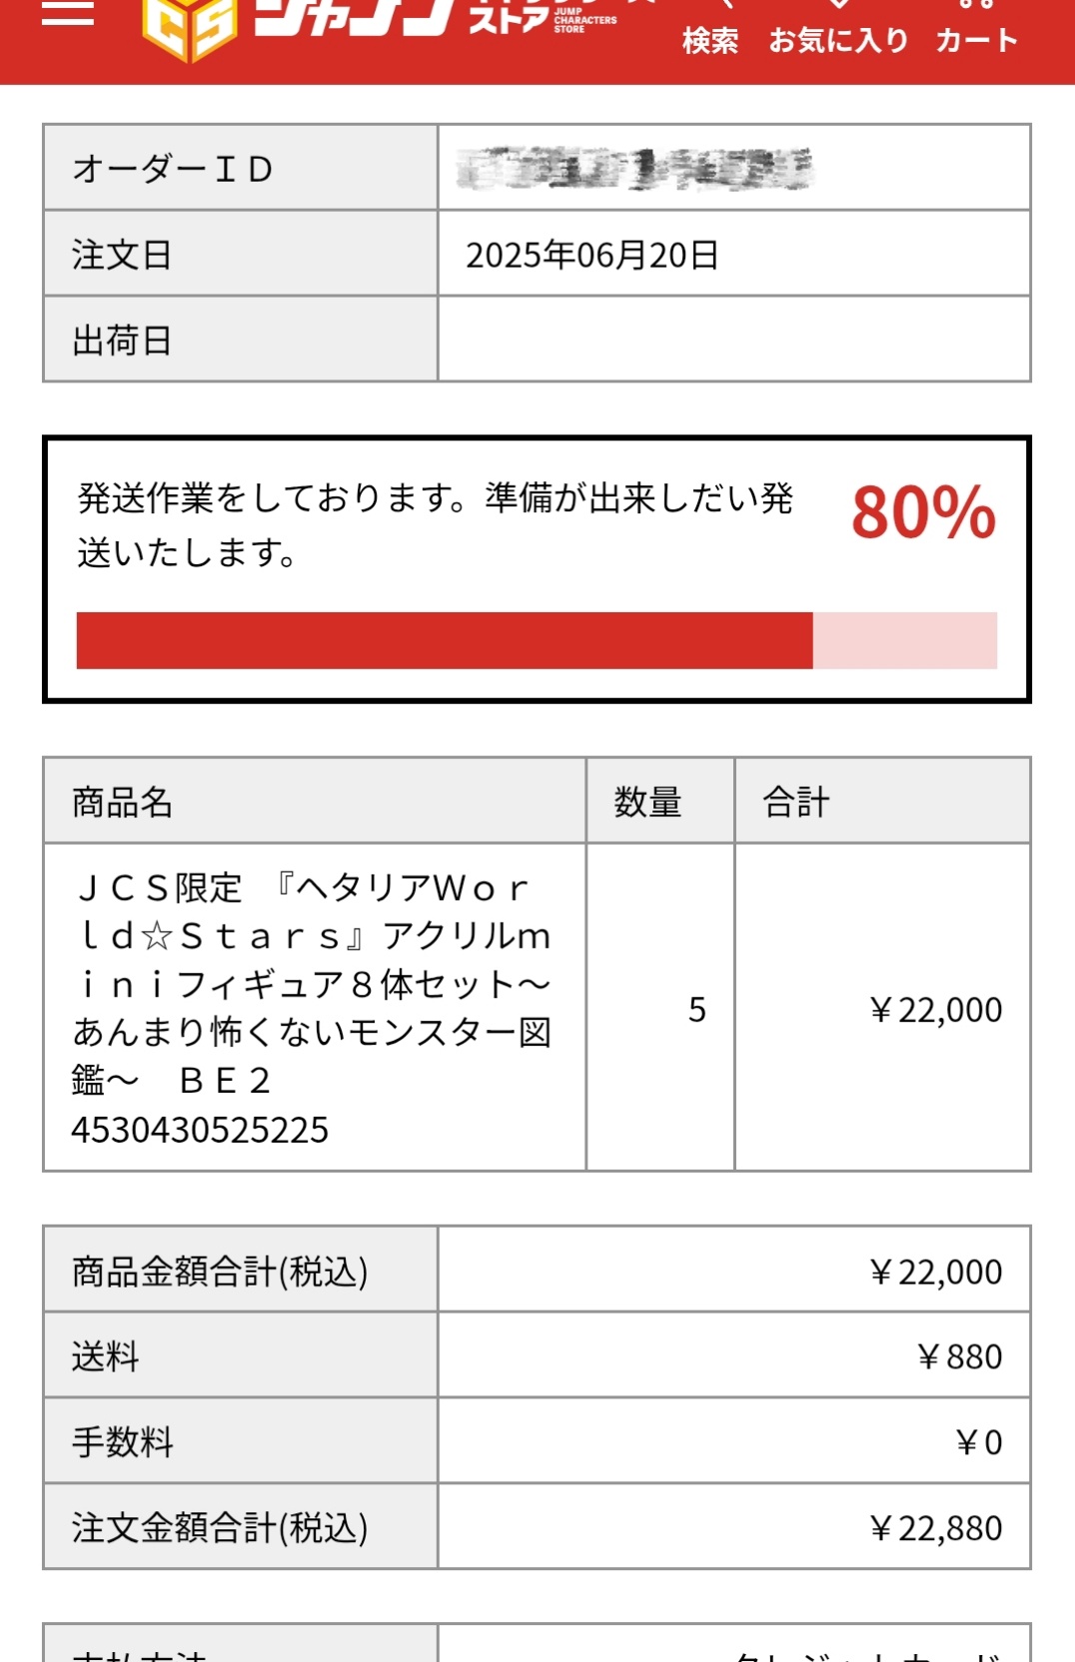Click the red shipping progress bar

click(x=537, y=640)
